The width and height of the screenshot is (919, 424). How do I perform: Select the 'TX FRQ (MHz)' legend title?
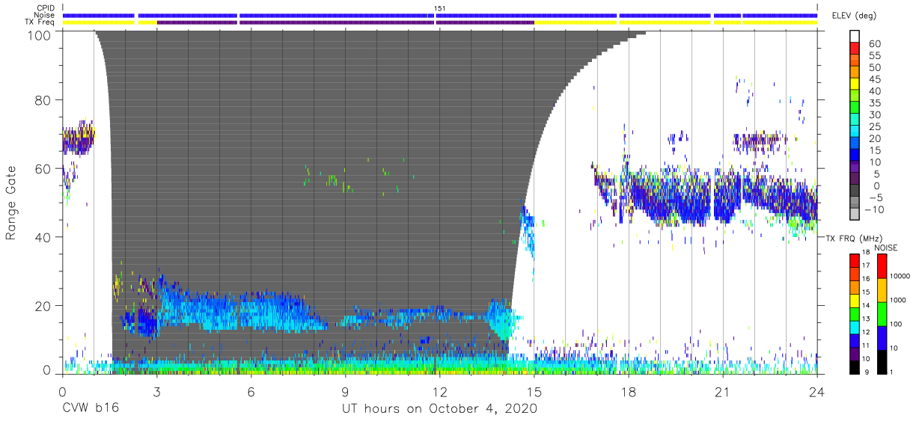click(854, 239)
